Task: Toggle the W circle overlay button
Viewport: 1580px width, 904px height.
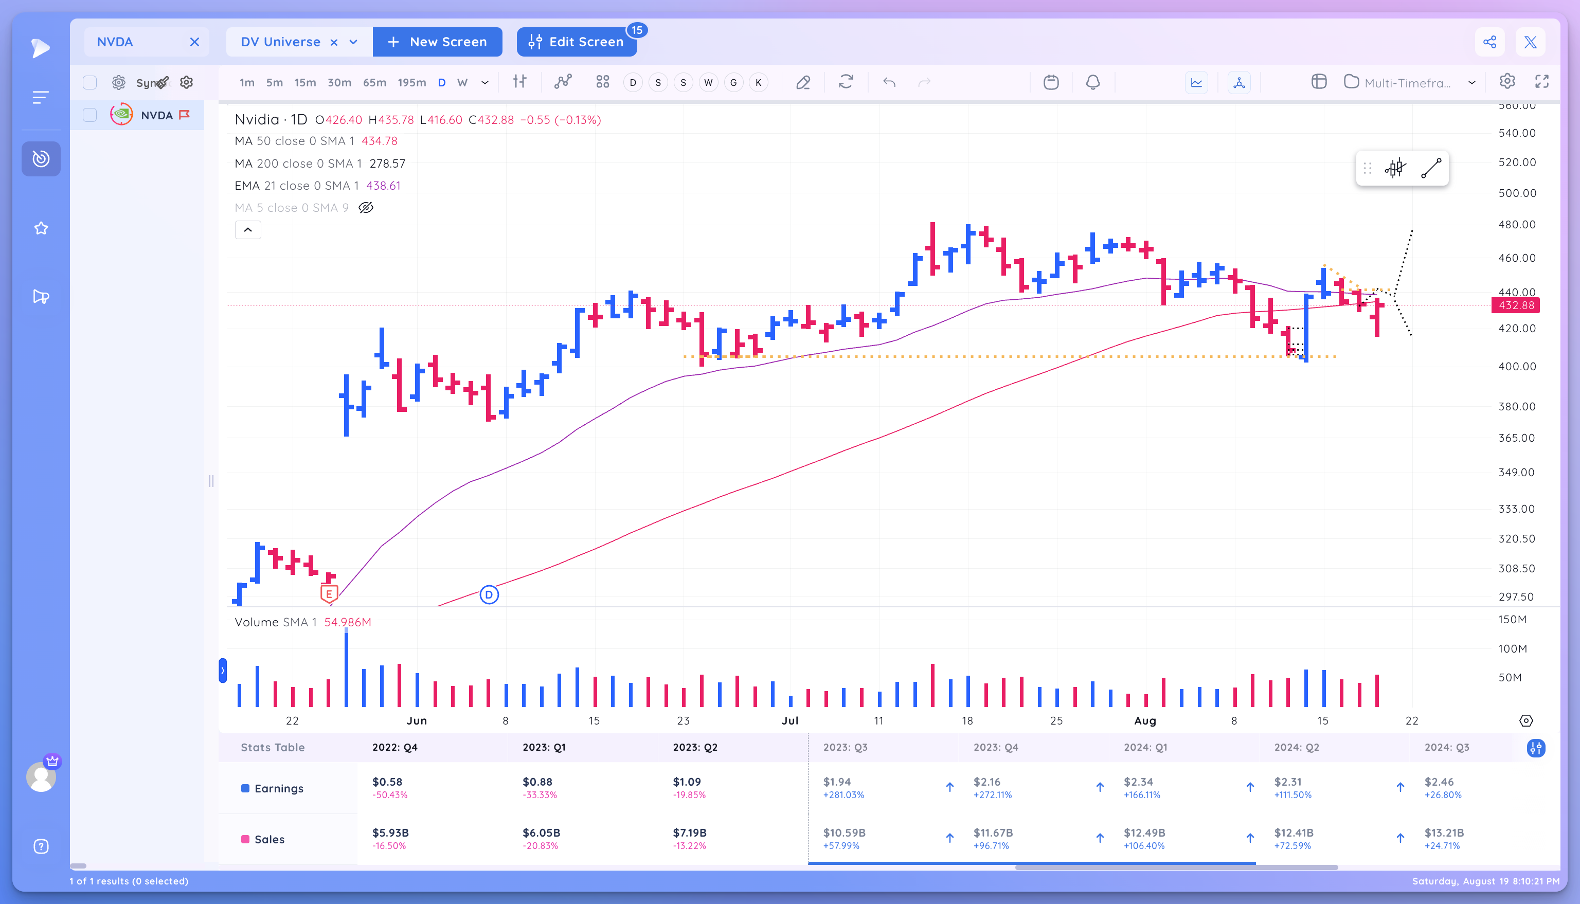Action: click(708, 83)
